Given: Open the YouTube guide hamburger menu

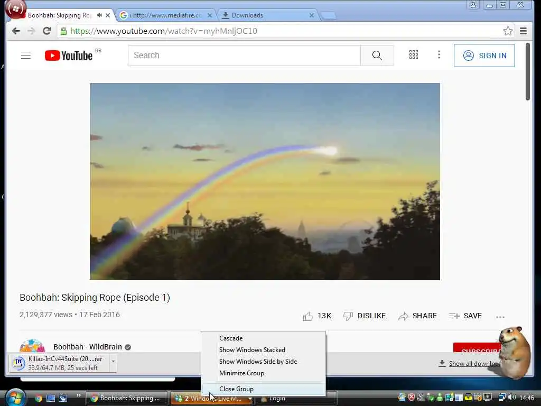Looking at the screenshot, I should point(26,55).
